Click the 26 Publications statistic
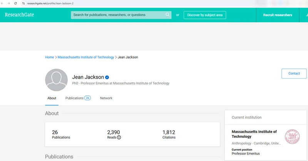Image resolution: width=308 pixels, height=161 pixels. click(x=61, y=135)
